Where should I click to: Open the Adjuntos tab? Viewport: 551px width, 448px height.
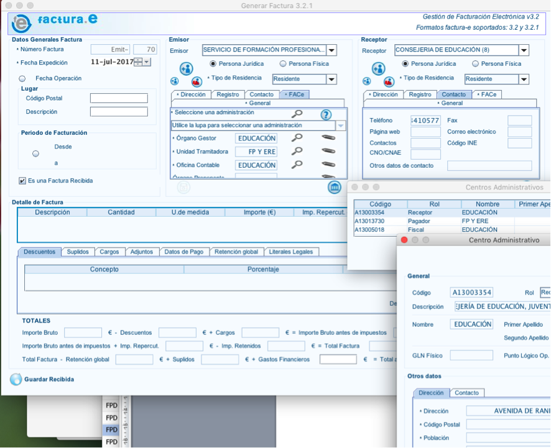click(142, 252)
